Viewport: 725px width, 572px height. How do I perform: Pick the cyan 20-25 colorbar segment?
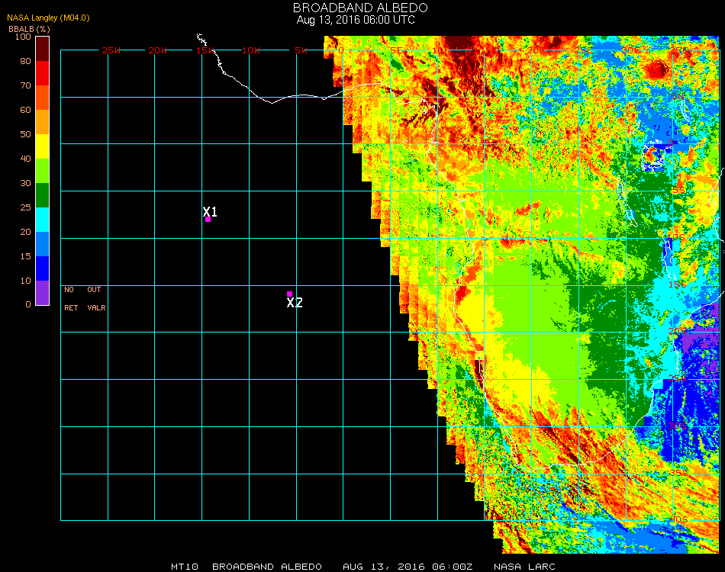pyautogui.click(x=42, y=219)
